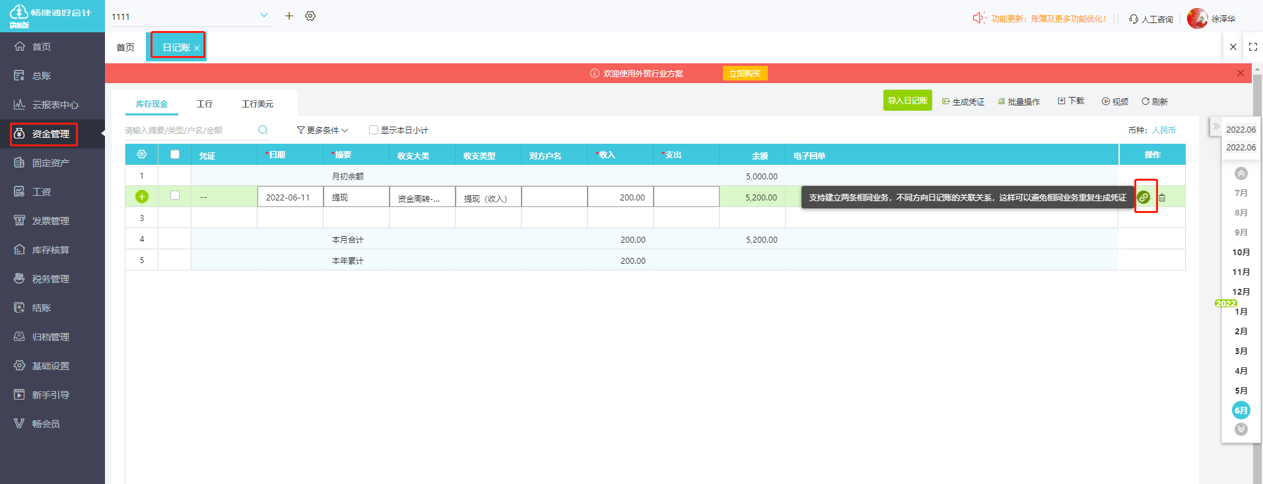
Task: Click the green add row plus icon
Action: 142,197
